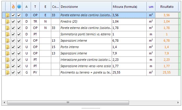Viewport: 182px width, 110px height.
Task: Select Sommatoria ponti termici vs. esterno cell
Action: coord(86,34)
